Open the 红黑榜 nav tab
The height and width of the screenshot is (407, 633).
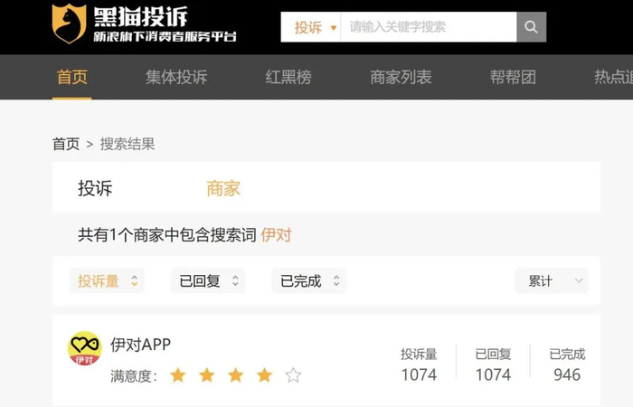tap(288, 77)
